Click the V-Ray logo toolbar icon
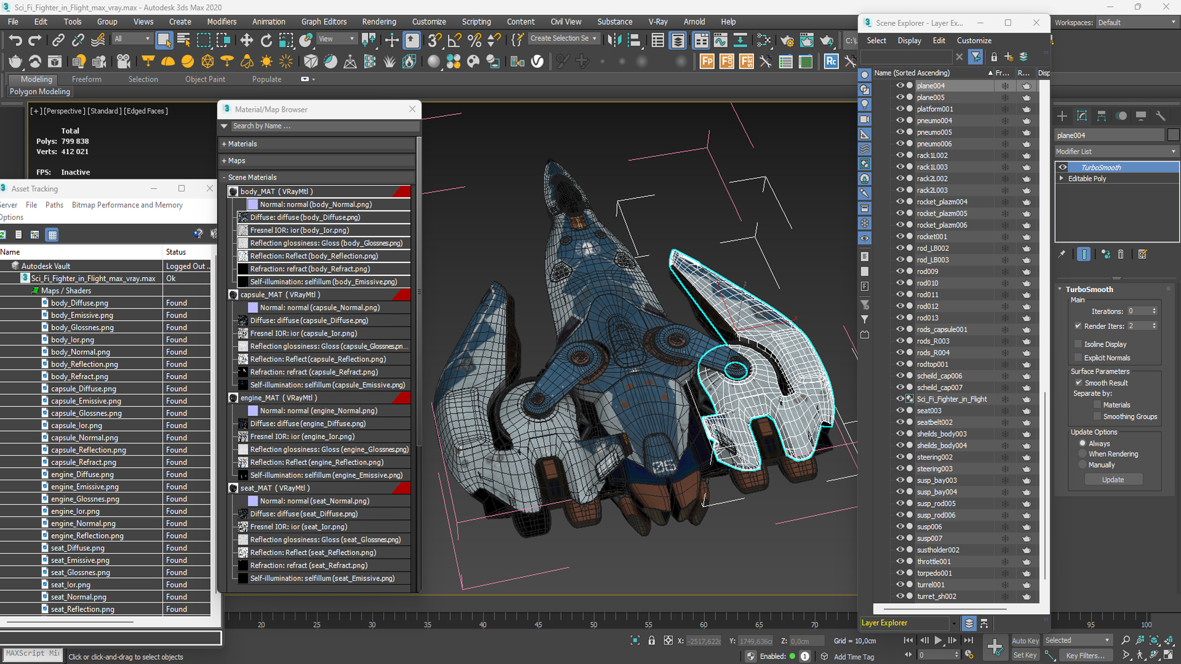1181x664 pixels. 537,61
